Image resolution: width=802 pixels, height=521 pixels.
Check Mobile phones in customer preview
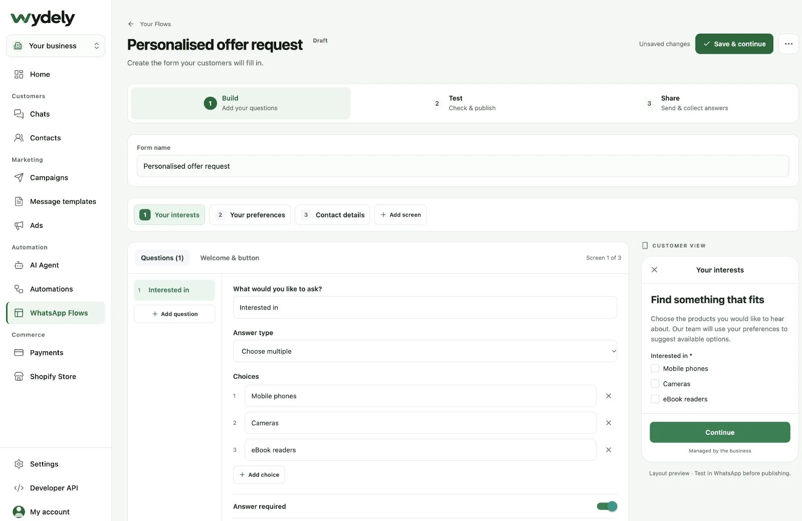(655, 368)
